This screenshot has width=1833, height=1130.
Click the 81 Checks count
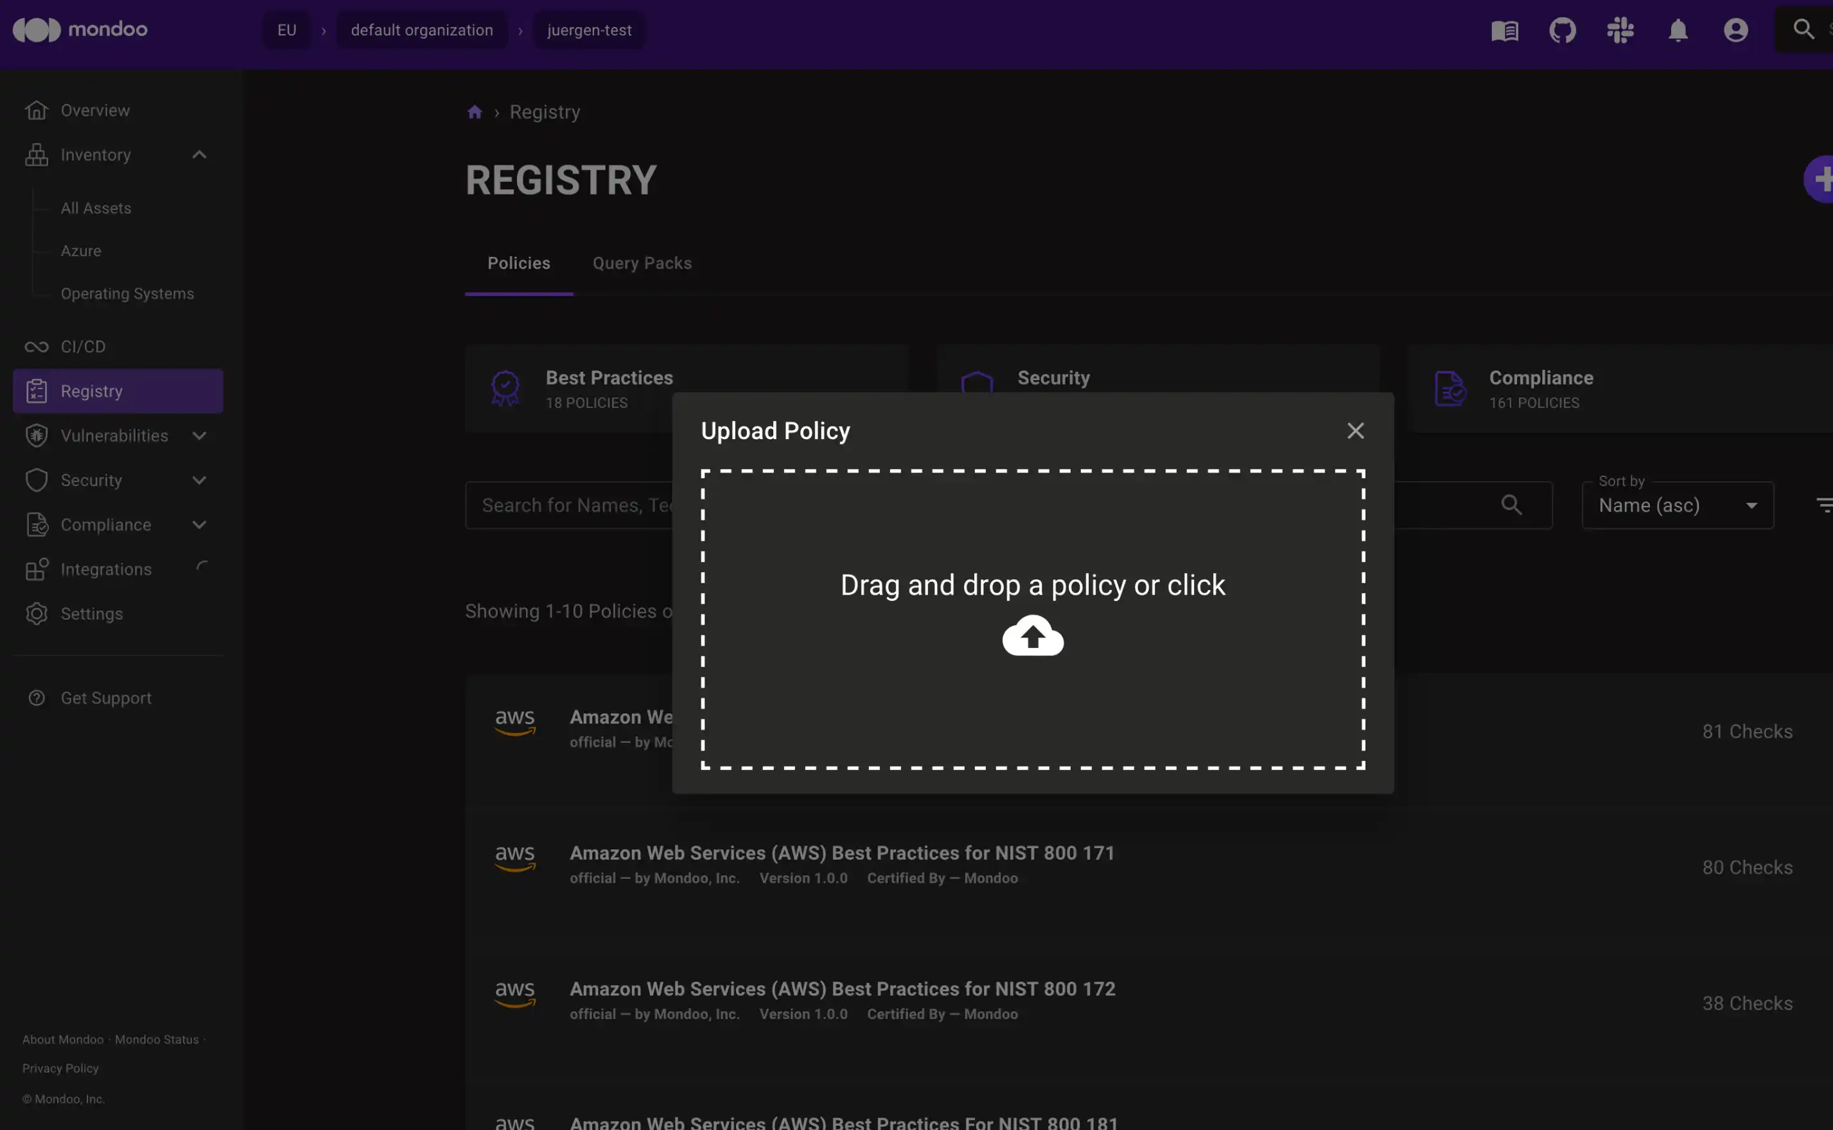(x=1747, y=732)
